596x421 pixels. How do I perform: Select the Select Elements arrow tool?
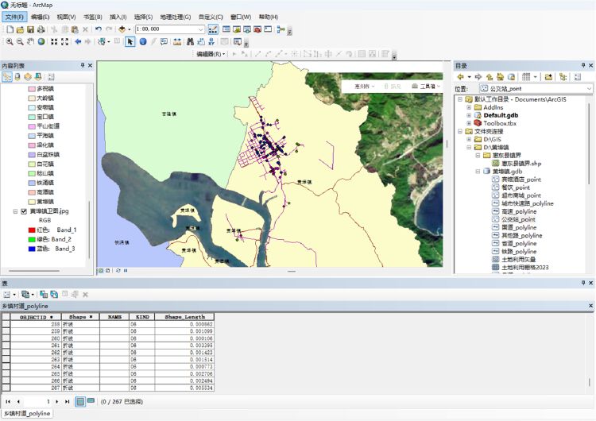(130, 41)
